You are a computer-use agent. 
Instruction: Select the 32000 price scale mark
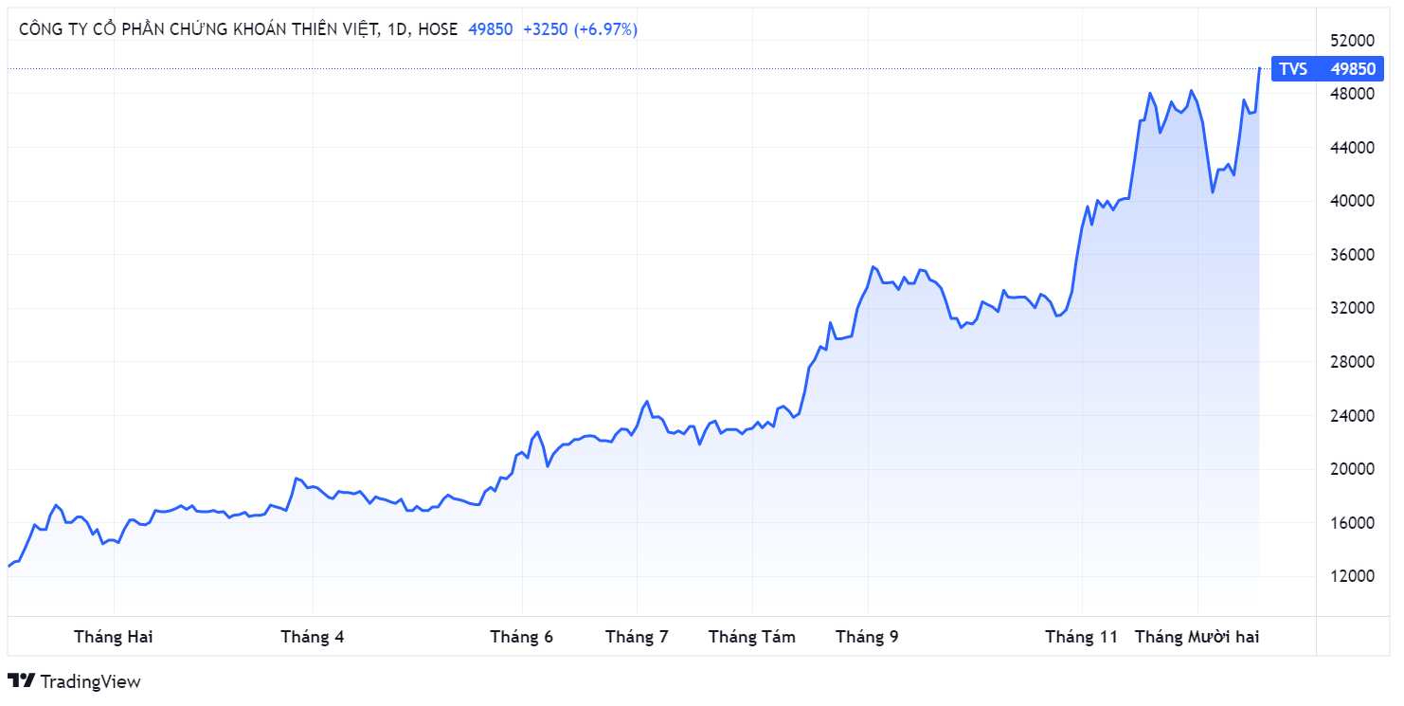pos(1353,308)
